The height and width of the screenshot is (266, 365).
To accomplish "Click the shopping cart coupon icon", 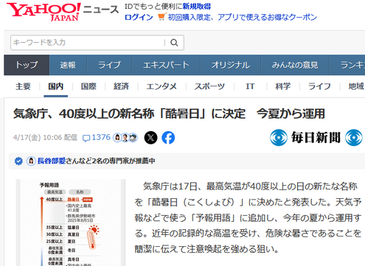I will [x=161, y=17].
